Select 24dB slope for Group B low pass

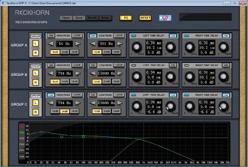click(107, 81)
